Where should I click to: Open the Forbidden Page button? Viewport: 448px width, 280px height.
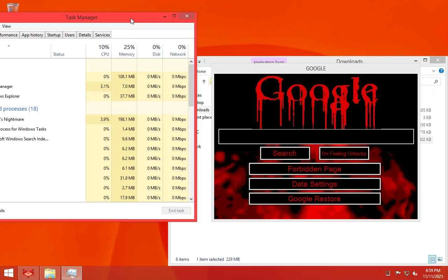point(315,169)
